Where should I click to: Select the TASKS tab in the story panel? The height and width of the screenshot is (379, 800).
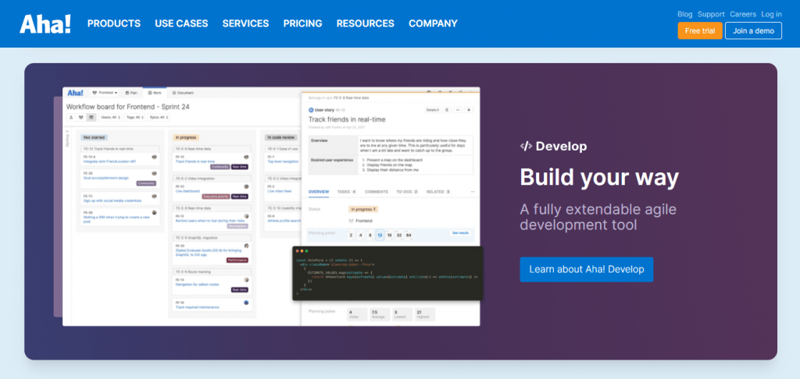coord(346,192)
